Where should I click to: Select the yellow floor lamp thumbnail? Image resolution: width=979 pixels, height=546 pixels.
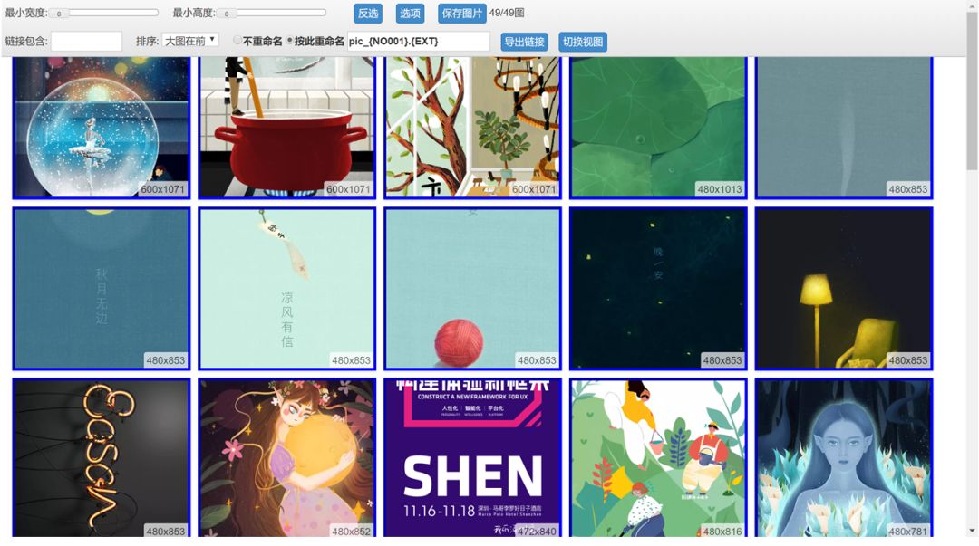click(x=843, y=288)
